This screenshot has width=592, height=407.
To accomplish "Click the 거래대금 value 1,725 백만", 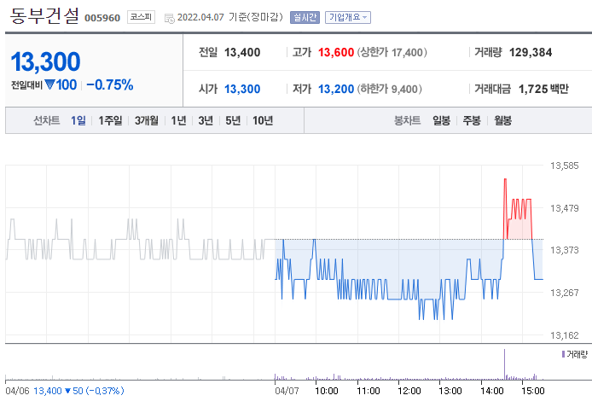I will coord(543,89).
